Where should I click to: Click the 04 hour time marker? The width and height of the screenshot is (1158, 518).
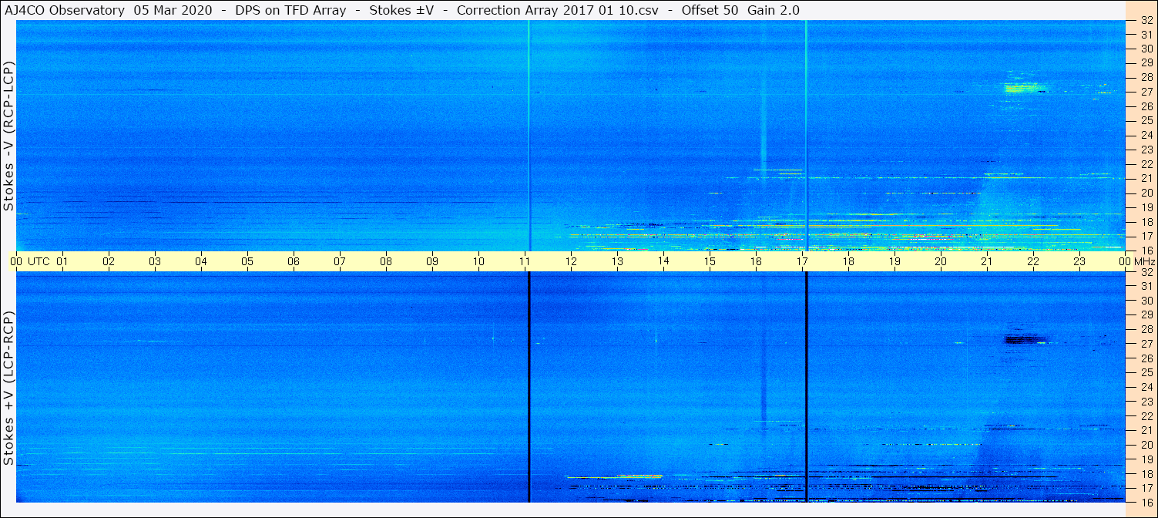point(201,261)
